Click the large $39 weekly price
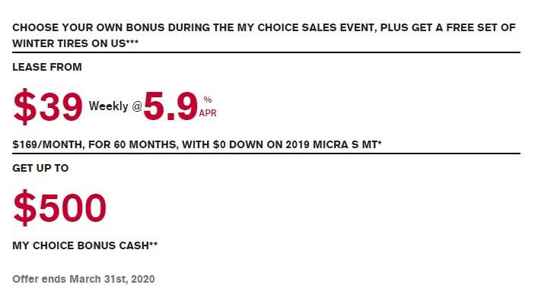Image resolution: width=541 pixels, height=307 pixels. 48,109
